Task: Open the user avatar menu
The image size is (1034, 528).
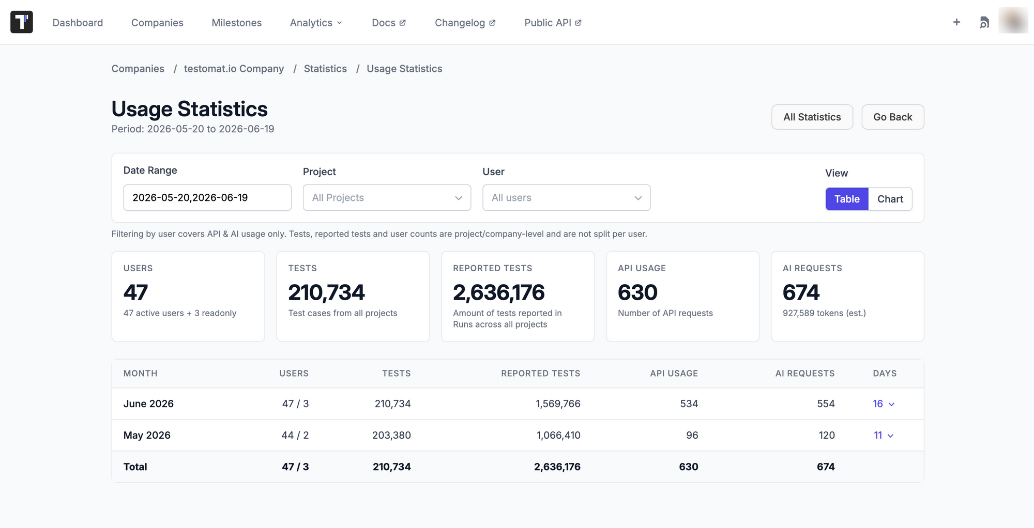Action: pyautogui.click(x=1013, y=21)
